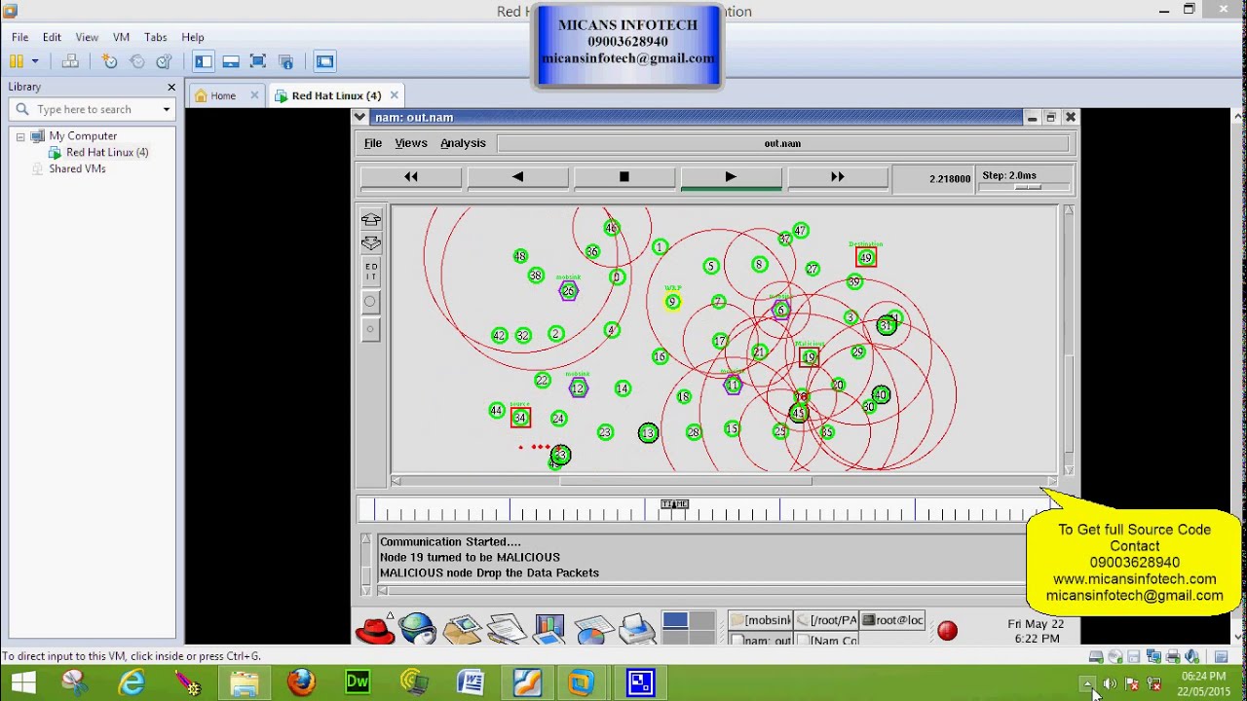Open the power dropdown arrow next to pause icon
The image size is (1247, 701).
(x=35, y=61)
